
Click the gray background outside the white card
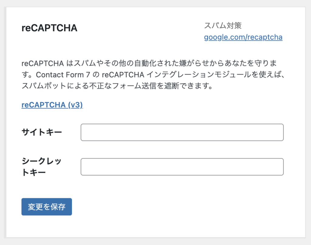pyautogui.click(x=308, y=121)
